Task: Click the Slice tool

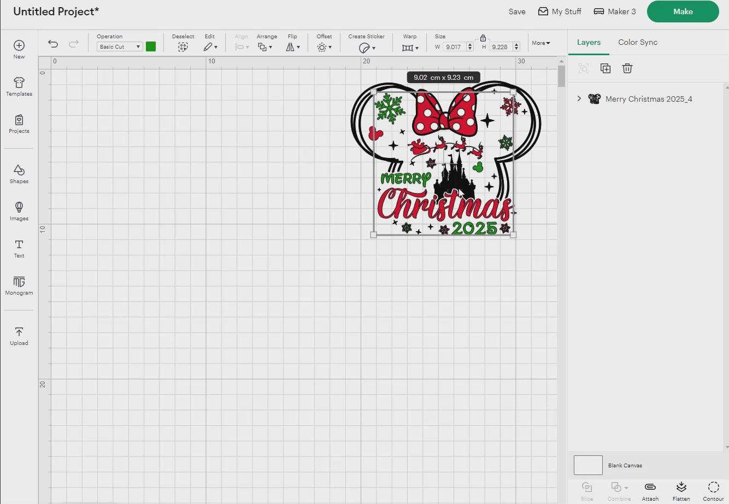Action: (587, 491)
